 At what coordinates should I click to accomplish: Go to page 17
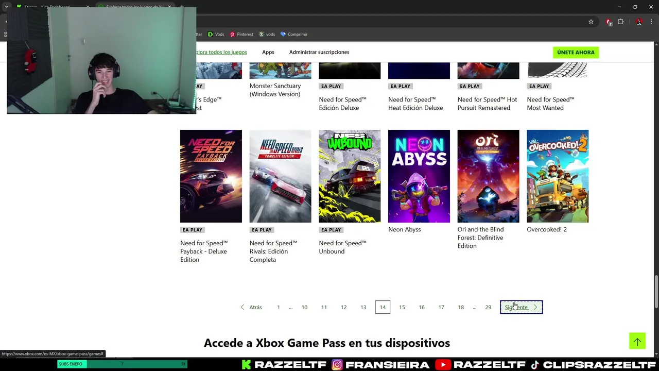441,307
